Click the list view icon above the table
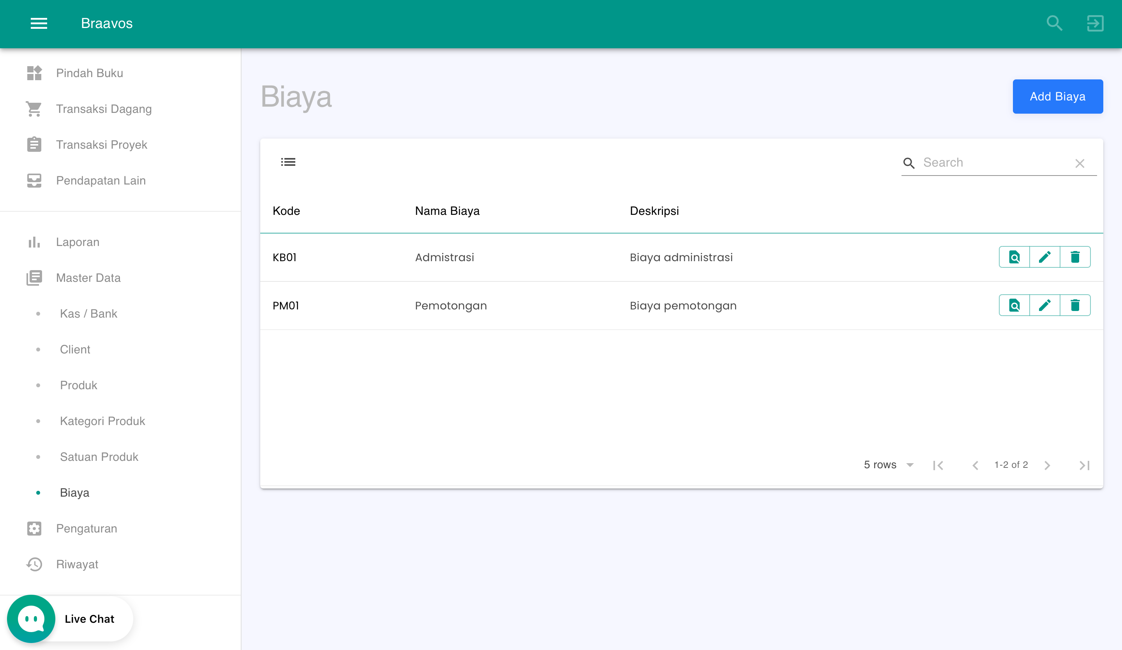This screenshot has width=1122, height=650. pyautogui.click(x=288, y=162)
